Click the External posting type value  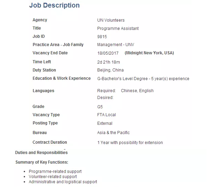[x=105, y=123]
